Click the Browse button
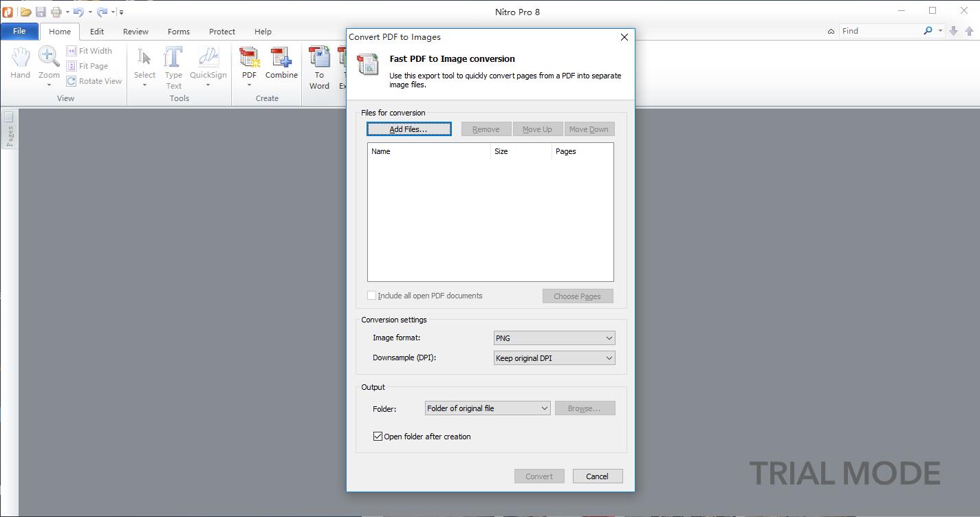 (585, 408)
